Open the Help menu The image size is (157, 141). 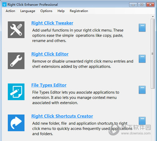[61, 11]
